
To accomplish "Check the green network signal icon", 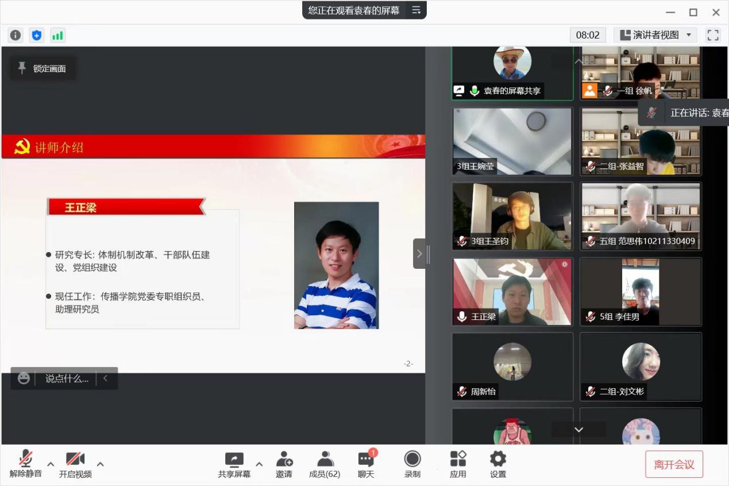I will coord(57,35).
